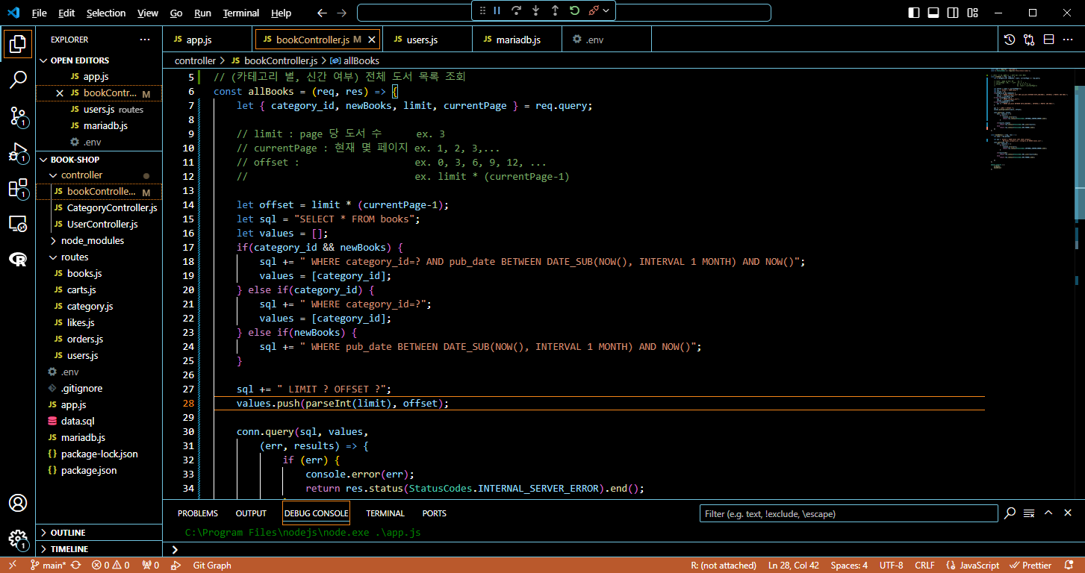Split the editor
The image size is (1085, 573).
(x=1048, y=40)
